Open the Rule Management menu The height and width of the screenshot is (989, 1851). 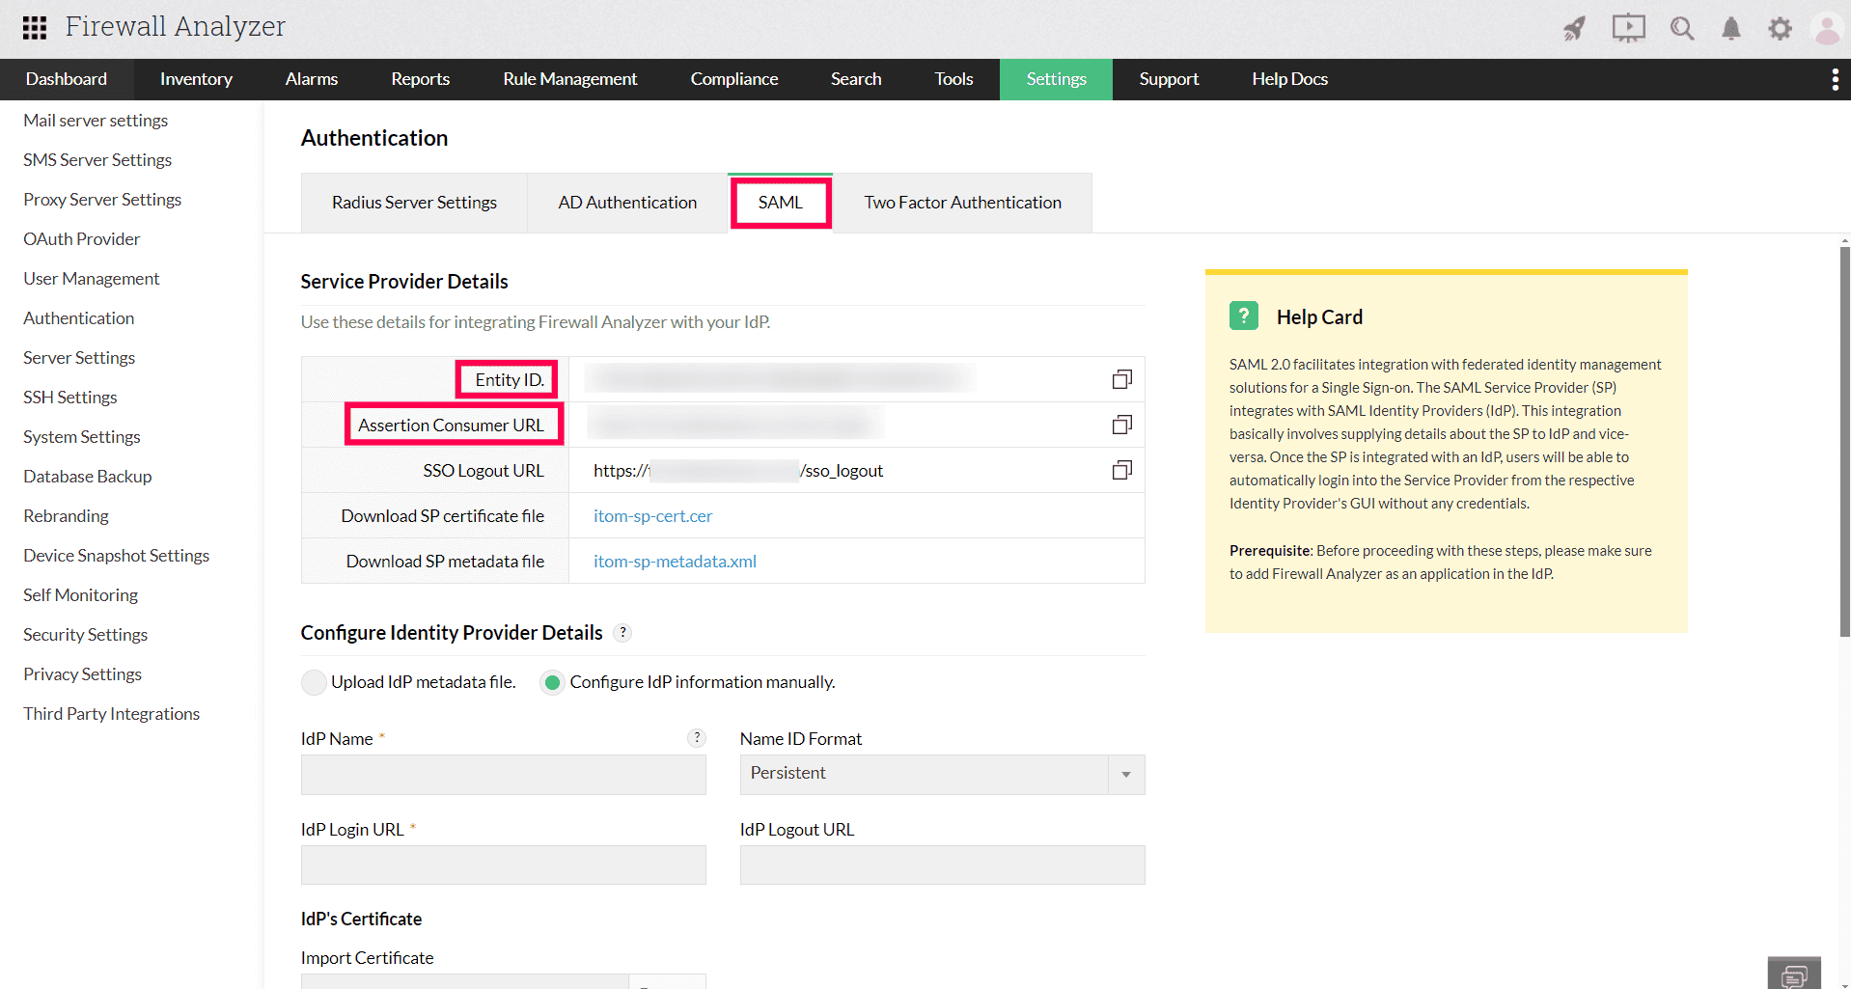pos(569,79)
